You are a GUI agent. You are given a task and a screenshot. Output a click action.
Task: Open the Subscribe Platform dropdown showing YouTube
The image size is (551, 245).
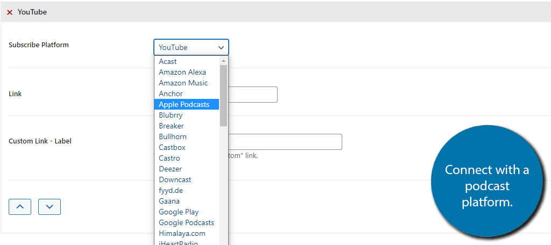pyautogui.click(x=191, y=47)
